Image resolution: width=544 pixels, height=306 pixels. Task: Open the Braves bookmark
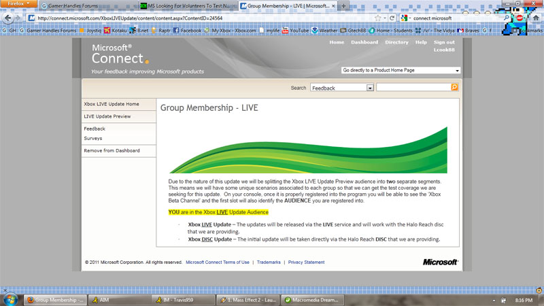(x=468, y=31)
